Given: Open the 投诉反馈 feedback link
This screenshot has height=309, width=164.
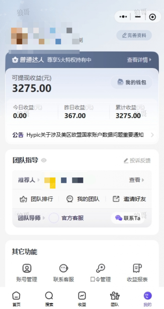Looking at the screenshot, I should coord(137,161).
